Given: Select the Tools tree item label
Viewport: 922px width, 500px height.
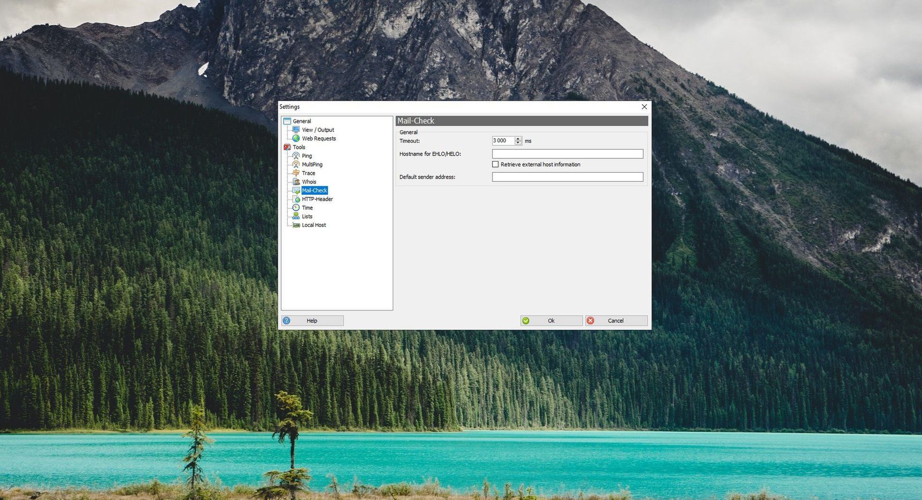Looking at the screenshot, I should point(299,147).
